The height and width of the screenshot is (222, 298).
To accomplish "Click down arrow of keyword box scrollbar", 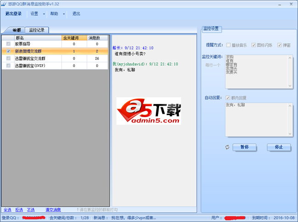I will (290, 86).
